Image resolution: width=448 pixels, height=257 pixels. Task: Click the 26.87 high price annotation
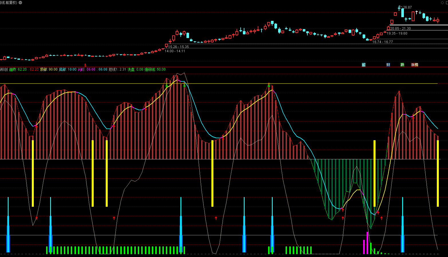pos(407,7)
